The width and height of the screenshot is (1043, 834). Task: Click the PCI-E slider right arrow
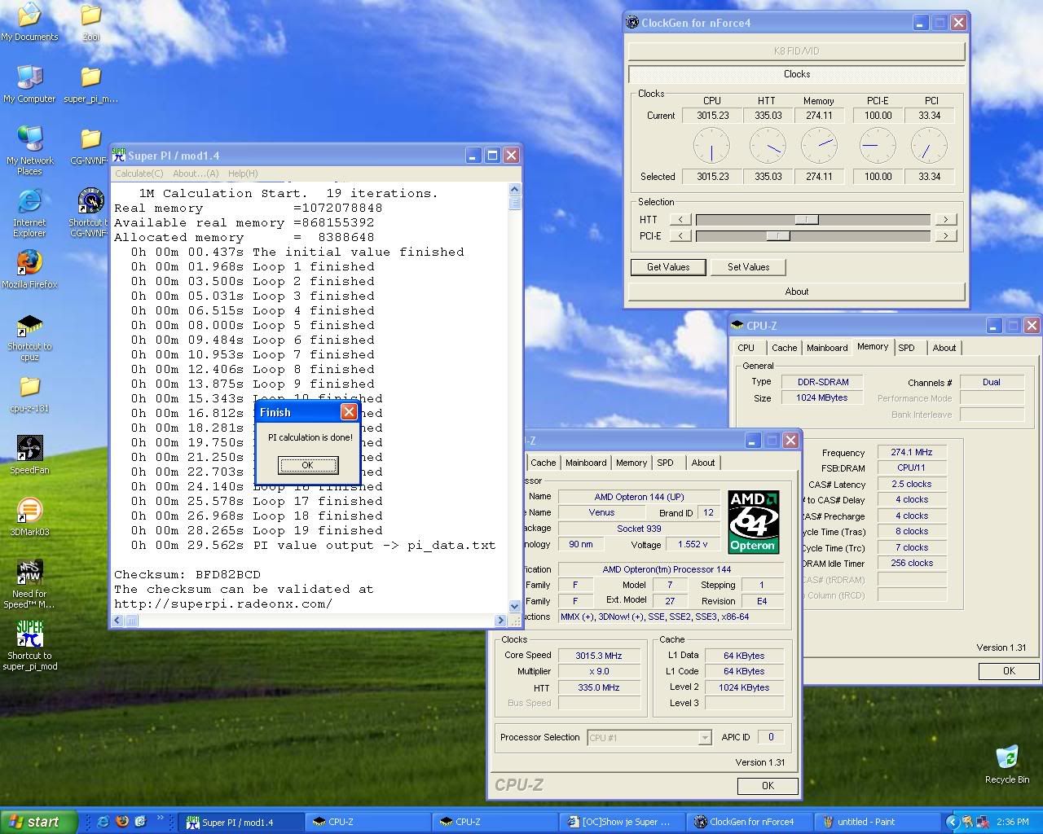pos(945,236)
